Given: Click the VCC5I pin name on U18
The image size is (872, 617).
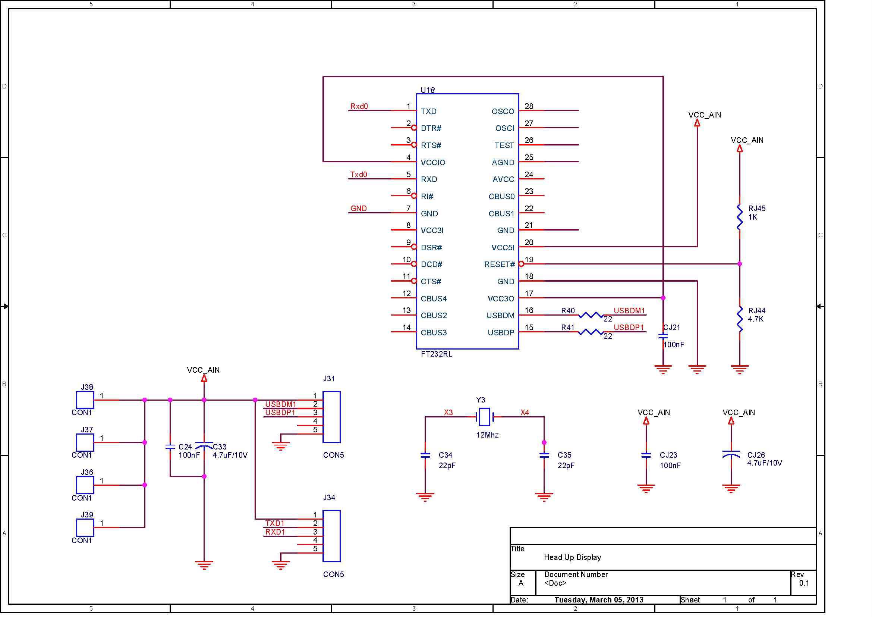Looking at the screenshot, I should [x=503, y=248].
